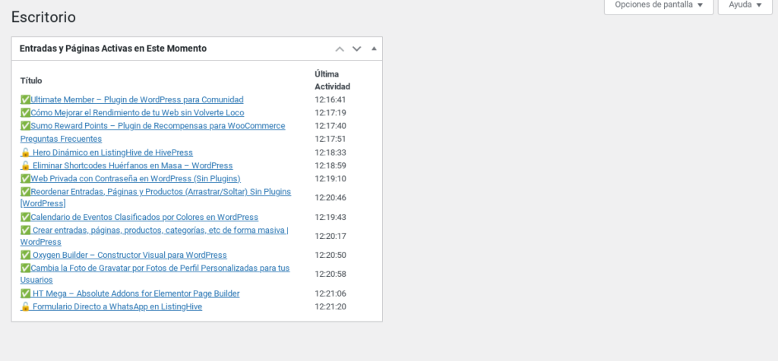Open Hero Dinámico en ListingHive link
The image size is (778, 361).
[106, 152]
